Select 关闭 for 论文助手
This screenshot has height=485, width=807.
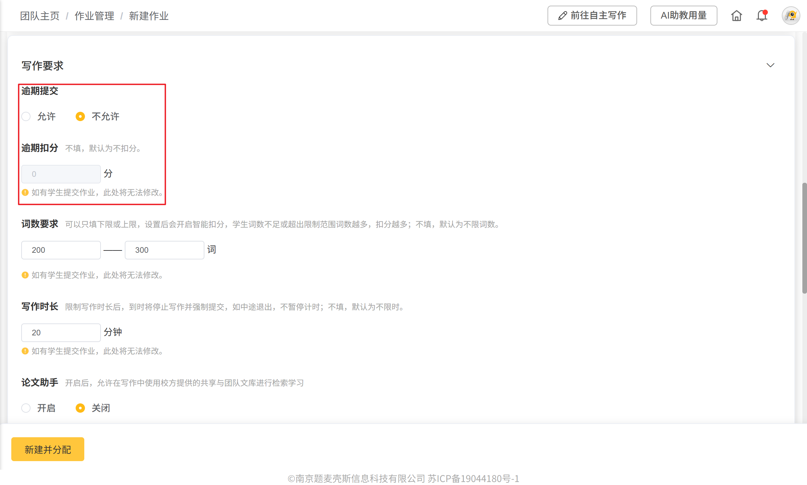click(80, 408)
